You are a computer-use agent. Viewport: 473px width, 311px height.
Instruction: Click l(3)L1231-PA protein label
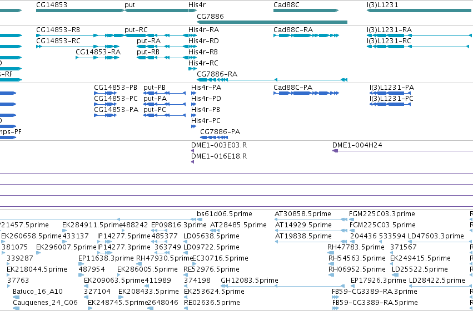tap(392, 88)
